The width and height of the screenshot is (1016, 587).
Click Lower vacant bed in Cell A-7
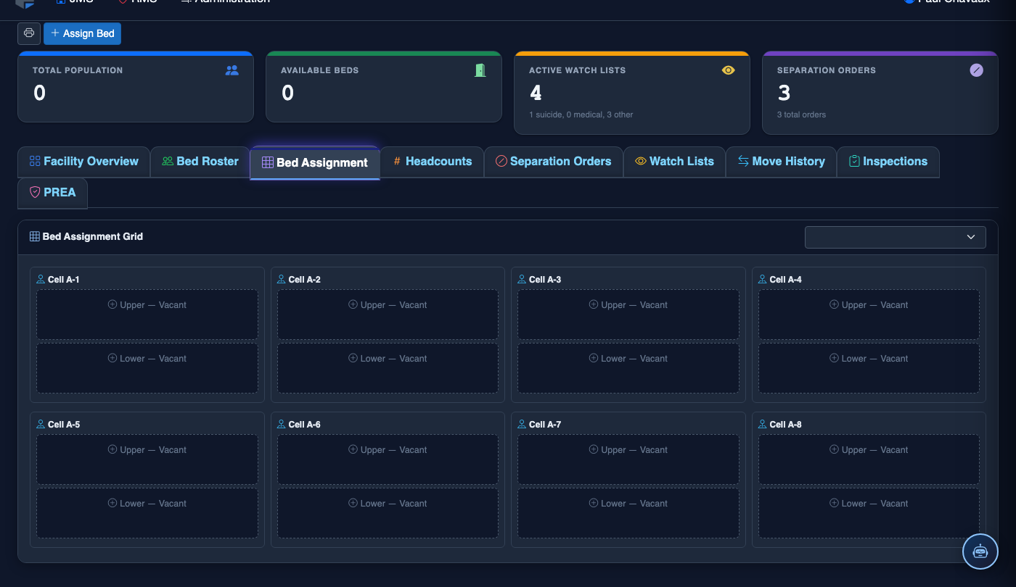coord(628,513)
